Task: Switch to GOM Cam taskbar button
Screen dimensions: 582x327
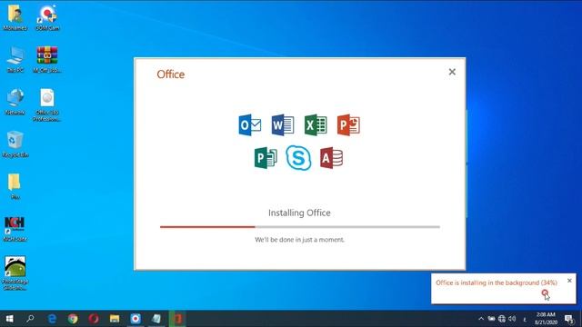Action: [x=135, y=319]
